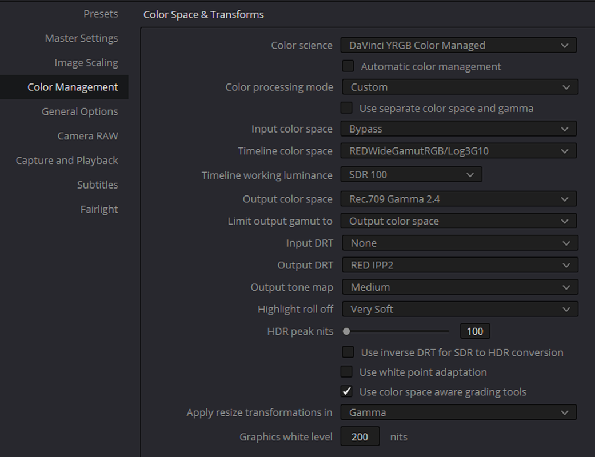
Task: Toggle Use white point adaptation checkbox
Action: (x=346, y=372)
